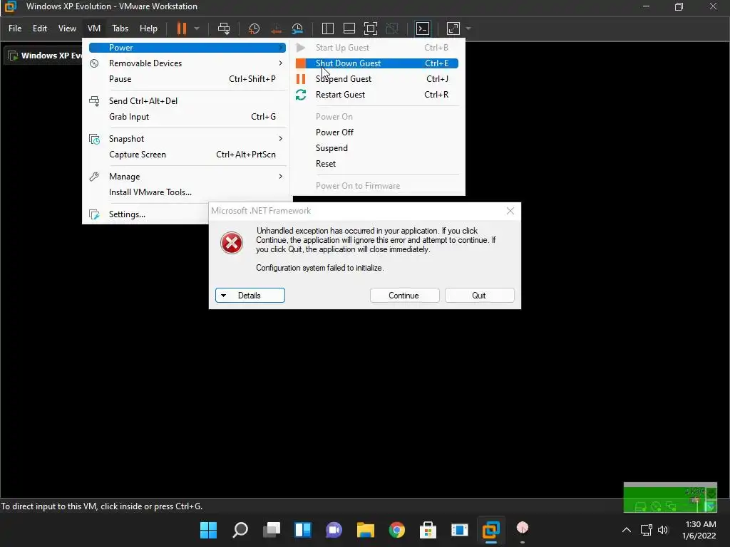The width and height of the screenshot is (730, 547).
Task: Open taskbar Search
Action: pos(240,530)
